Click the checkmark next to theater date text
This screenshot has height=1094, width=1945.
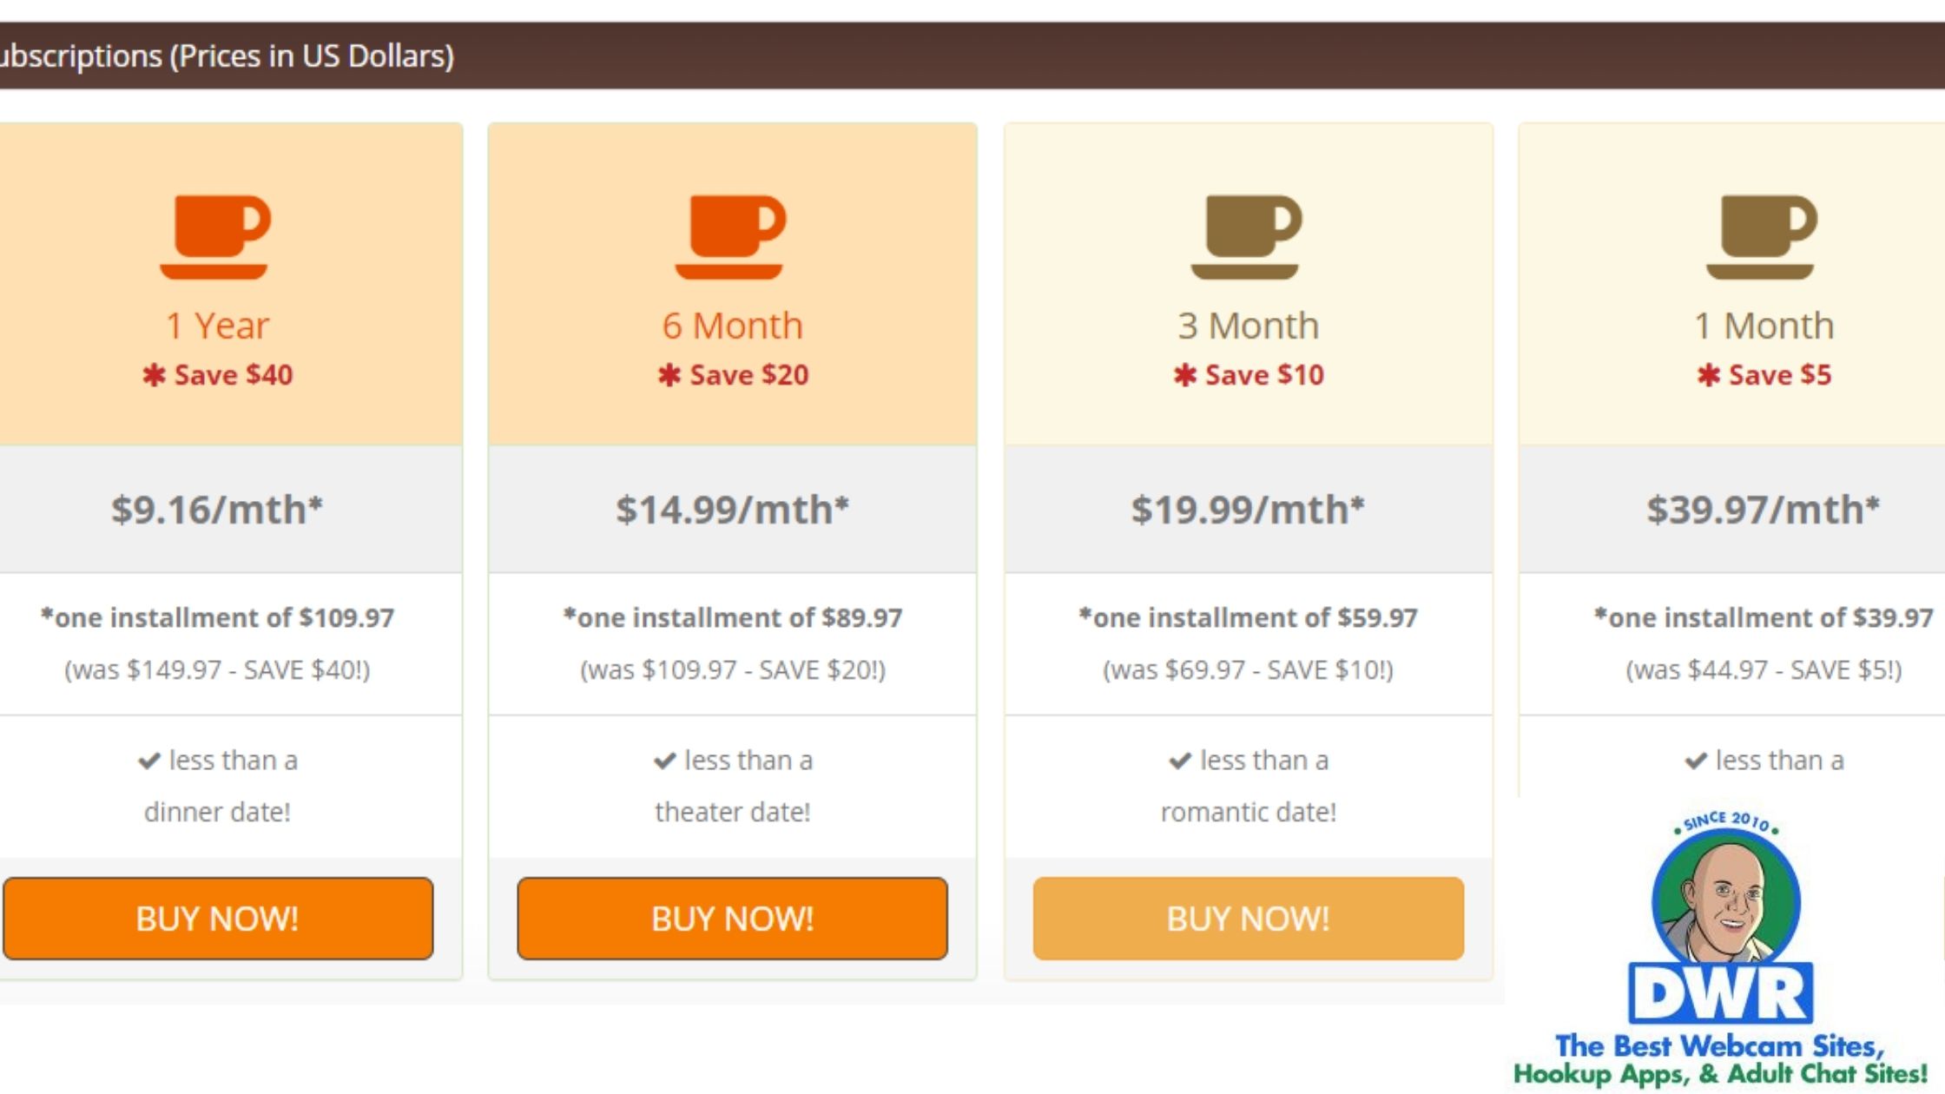665,761
